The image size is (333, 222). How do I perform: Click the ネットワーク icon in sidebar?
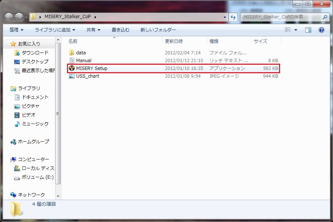pyautogui.click(x=13, y=195)
